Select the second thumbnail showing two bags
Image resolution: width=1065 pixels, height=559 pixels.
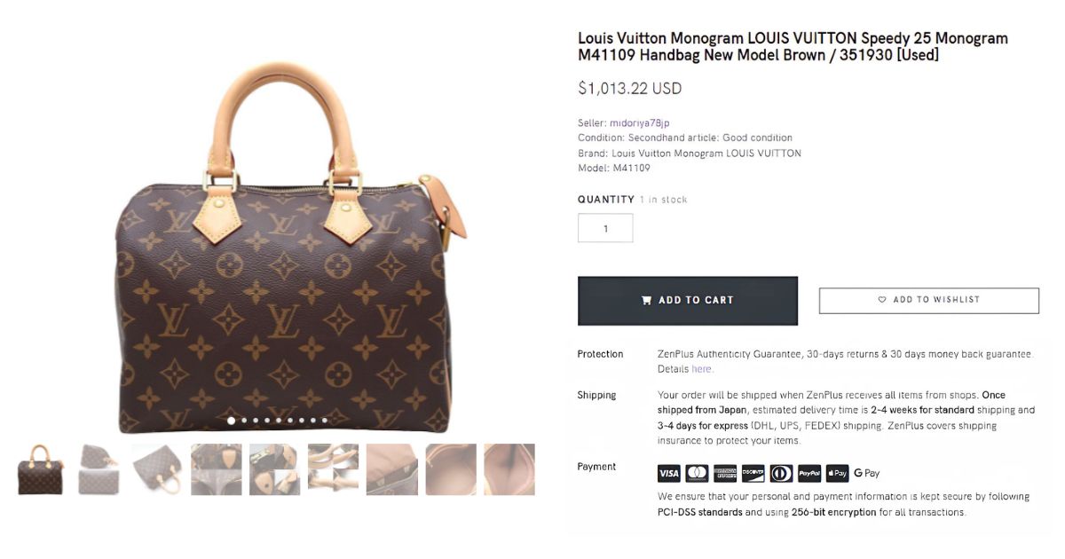coord(99,469)
